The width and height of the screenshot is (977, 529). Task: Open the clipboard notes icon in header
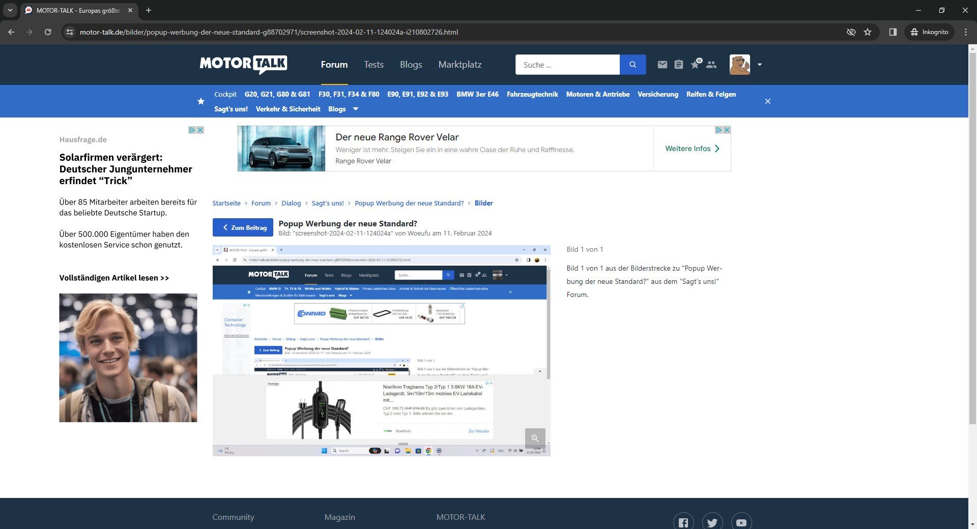678,65
